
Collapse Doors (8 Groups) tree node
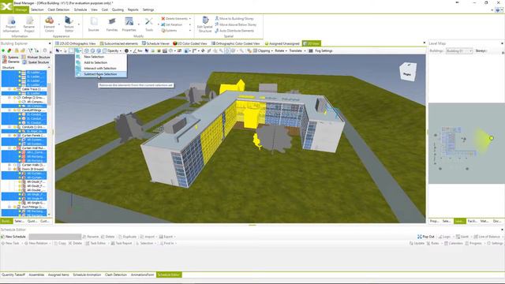9,169
